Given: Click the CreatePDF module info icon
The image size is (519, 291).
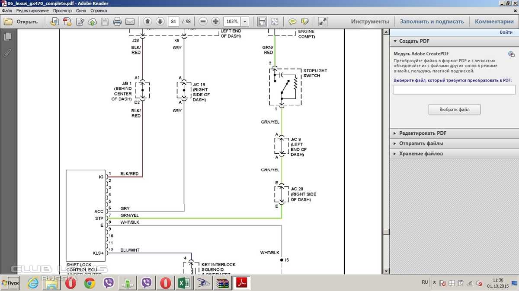Looking at the screenshot, I should pyautogui.click(x=511, y=54).
